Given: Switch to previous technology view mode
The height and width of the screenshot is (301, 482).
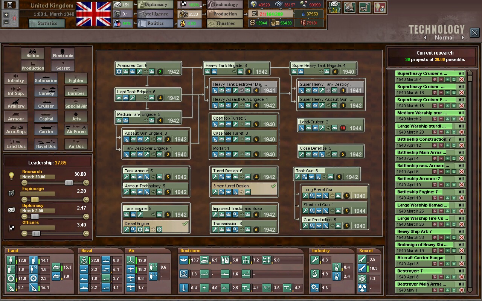Looking at the screenshot, I should [x=425, y=38].
